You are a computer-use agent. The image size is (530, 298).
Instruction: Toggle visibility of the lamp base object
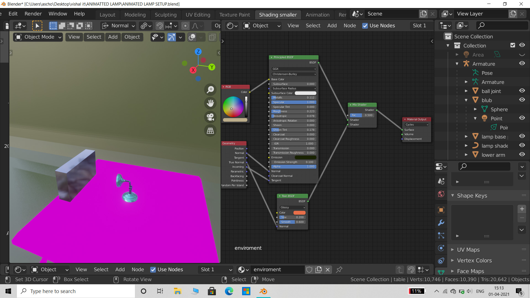[522, 136]
